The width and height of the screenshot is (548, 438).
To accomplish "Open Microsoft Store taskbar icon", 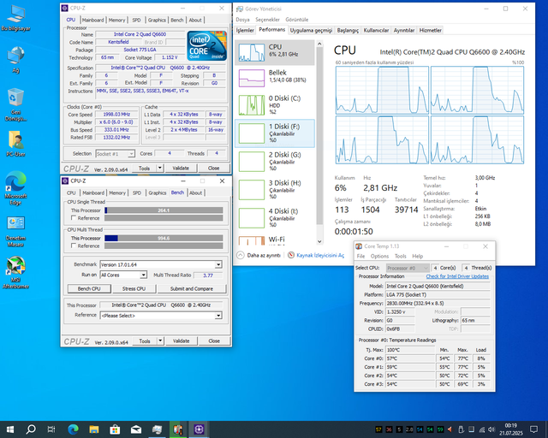I will pos(115,429).
